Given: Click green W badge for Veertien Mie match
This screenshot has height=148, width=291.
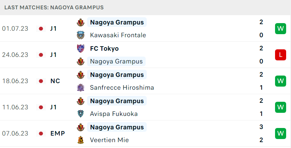Looking at the screenshot, I should [x=281, y=134].
